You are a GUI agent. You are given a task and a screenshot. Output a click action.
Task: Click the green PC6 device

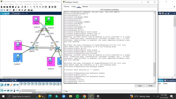point(49,21)
